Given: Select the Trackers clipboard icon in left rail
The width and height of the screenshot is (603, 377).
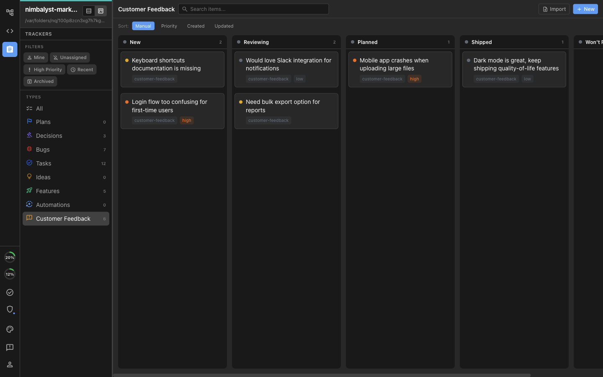Looking at the screenshot, I should [10, 49].
